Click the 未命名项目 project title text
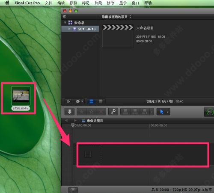The image size is (214, 193). 145,28
